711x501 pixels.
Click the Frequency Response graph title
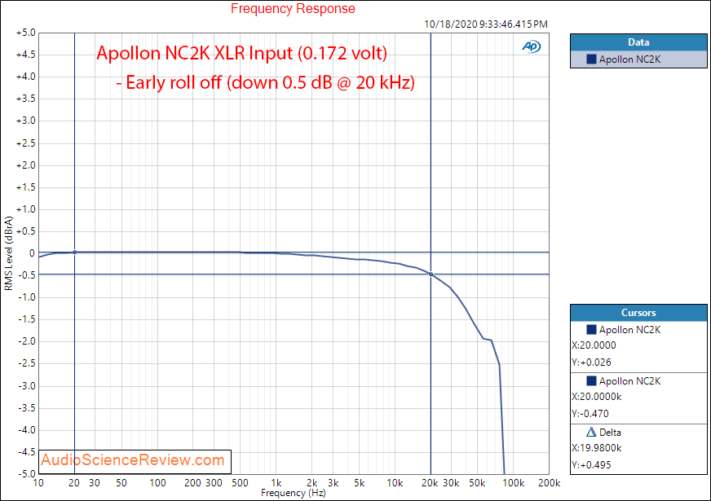[x=293, y=8]
